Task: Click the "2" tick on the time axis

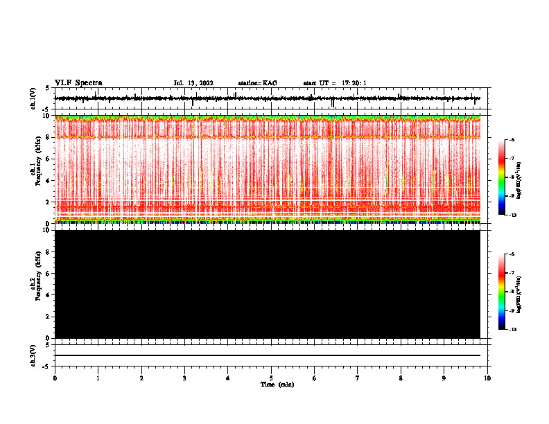Action: 141,378
